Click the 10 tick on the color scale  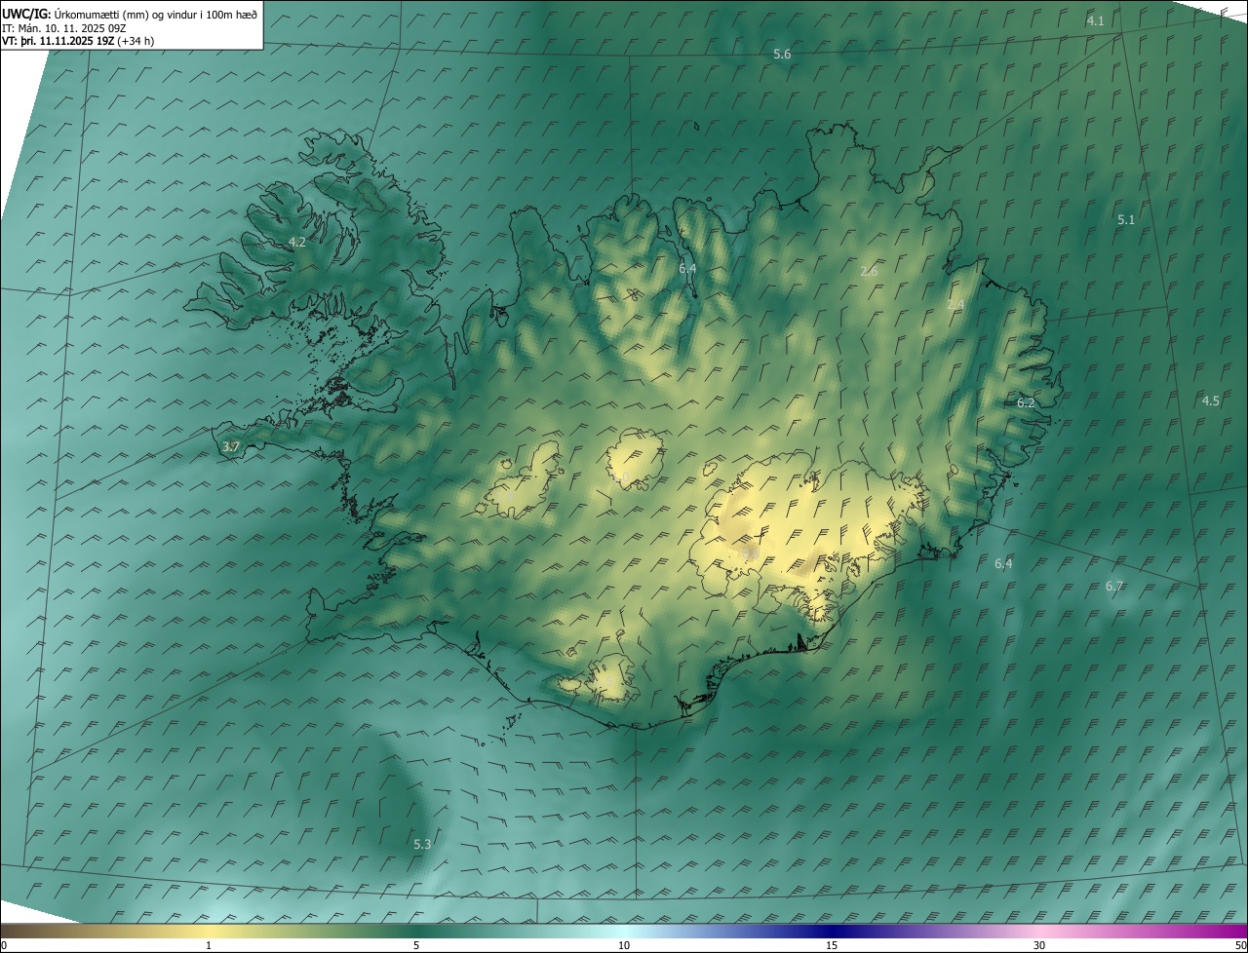click(624, 945)
